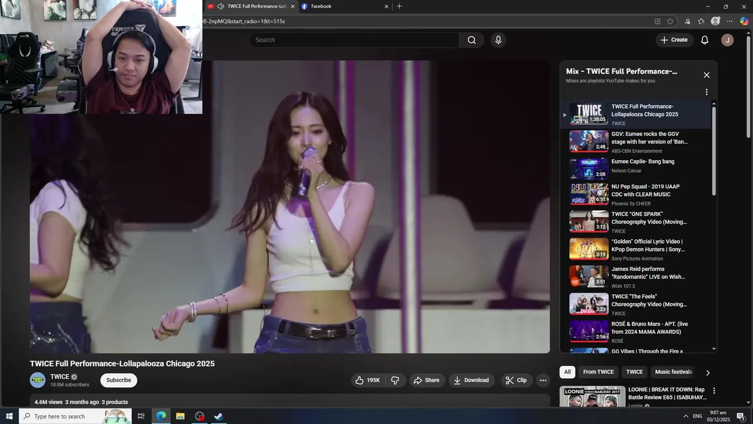Image resolution: width=753 pixels, height=424 pixels.
Task: Open Copilot sidebar icon
Action: point(744,21)
